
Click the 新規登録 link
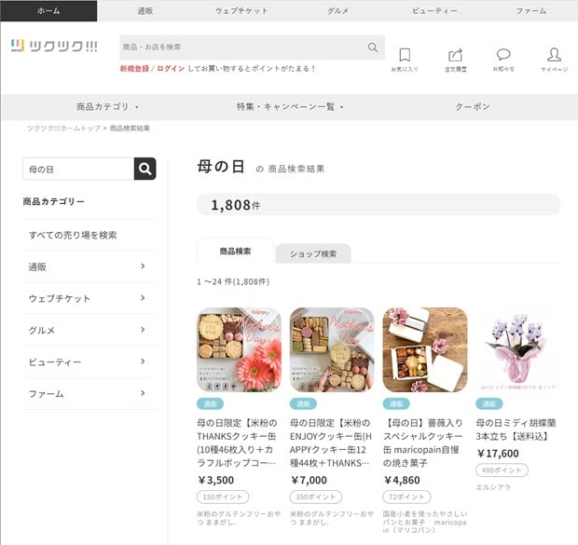pyautogui.click(x=134, y=69)
